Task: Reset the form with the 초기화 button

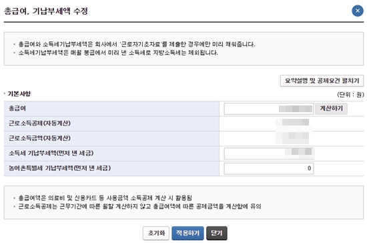Action: pyautogui.click(x=156, y=233)
